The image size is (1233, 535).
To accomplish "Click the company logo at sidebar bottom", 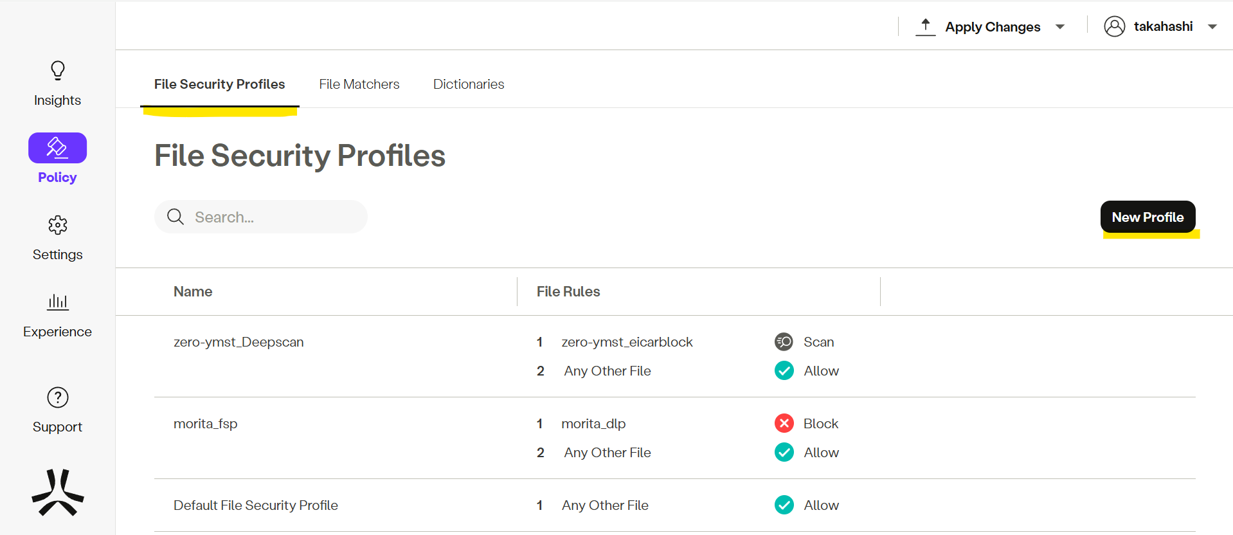I will [x=57, y=493].
